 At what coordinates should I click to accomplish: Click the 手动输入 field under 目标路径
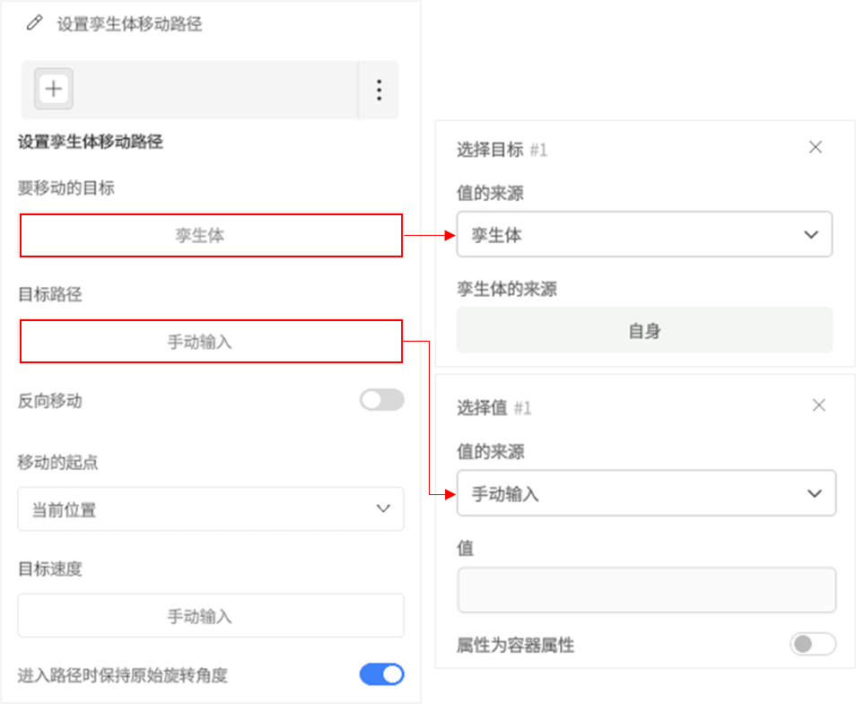tap(211, 342)
